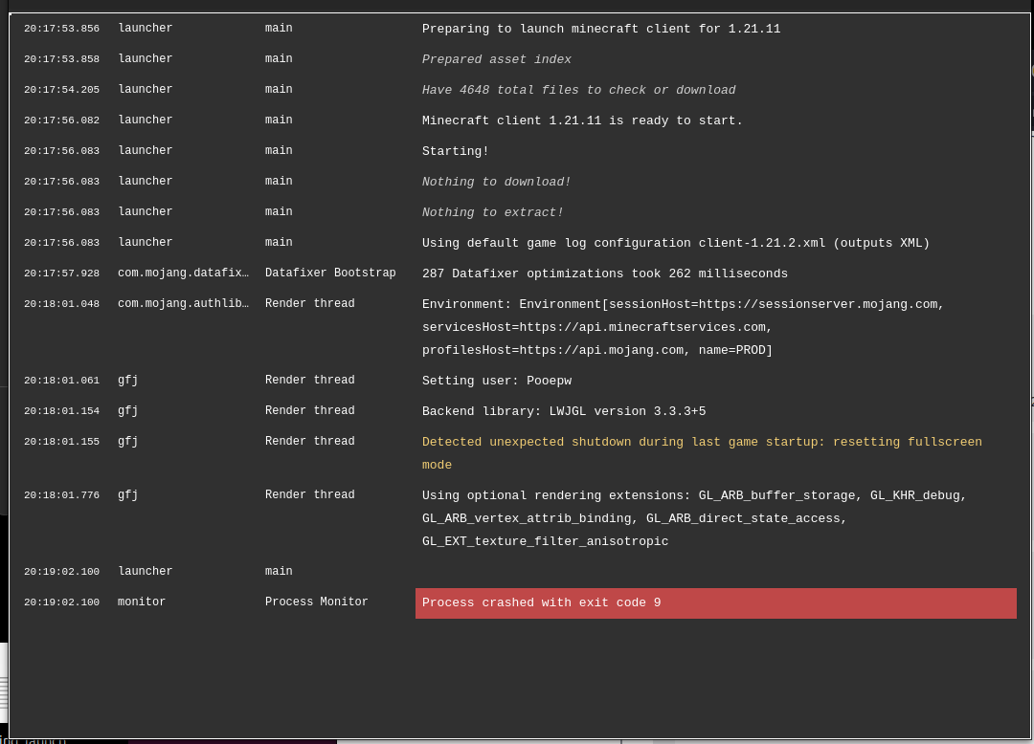Click the "Preparing to launch minecraft client" log entry
The image size is (1034, 744).
pyautogui.click(x=601, y=29)
